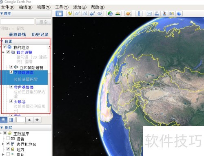Add a polygon from toolbar
The image size is (204, 156).
[x=78, y=13]
